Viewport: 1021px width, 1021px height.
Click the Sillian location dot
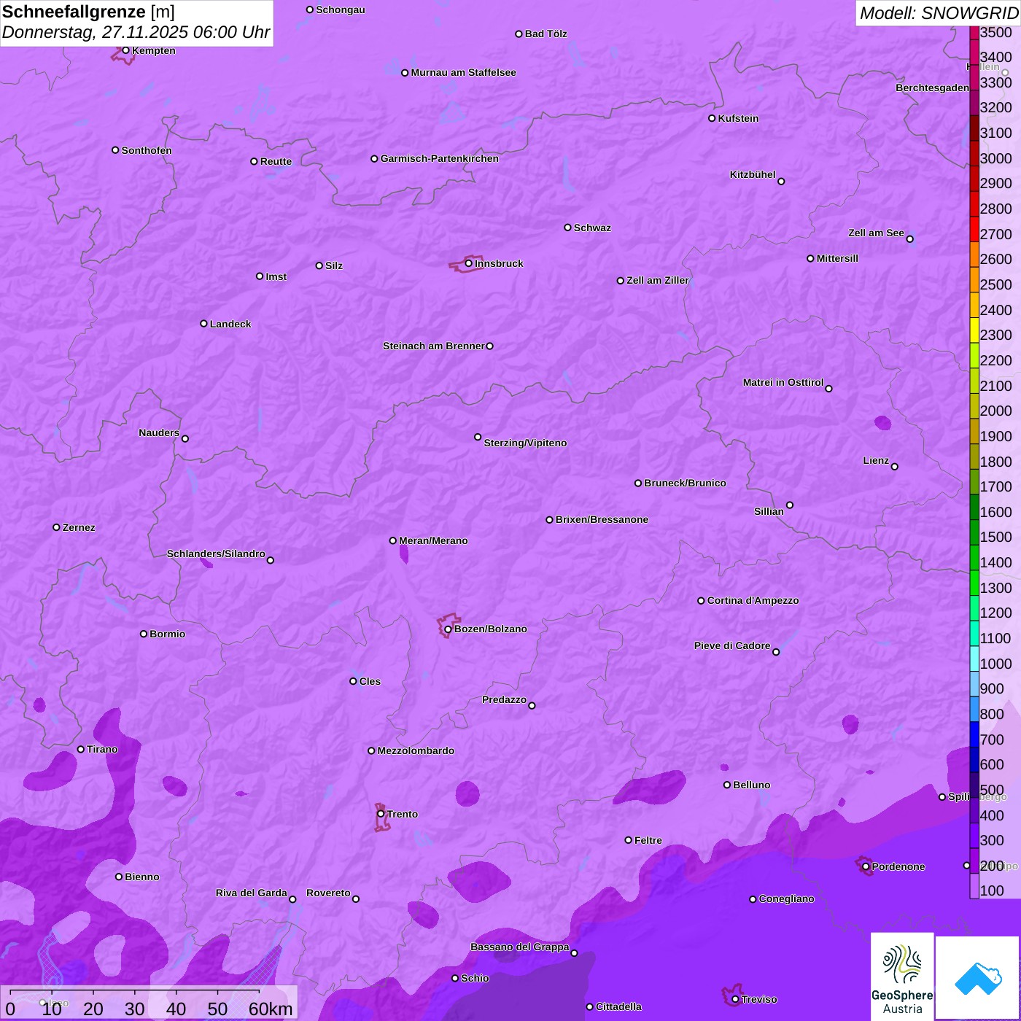790,505
